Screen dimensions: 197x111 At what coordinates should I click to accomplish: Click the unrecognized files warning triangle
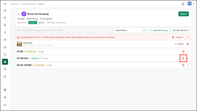point(18,37)
